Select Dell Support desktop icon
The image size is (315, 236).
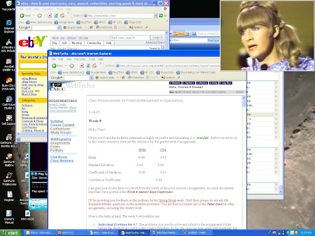click(x=9, y=120)
